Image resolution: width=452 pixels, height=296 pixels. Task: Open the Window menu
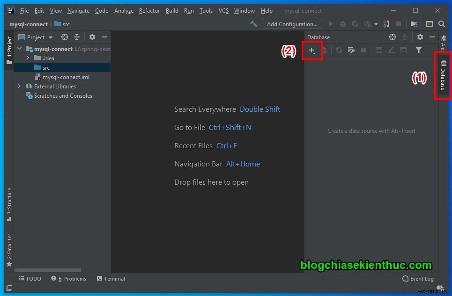pos(244,11)
